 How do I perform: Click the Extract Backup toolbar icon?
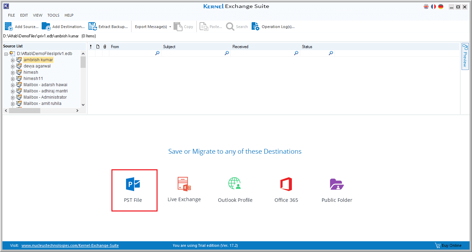point(92,26)
